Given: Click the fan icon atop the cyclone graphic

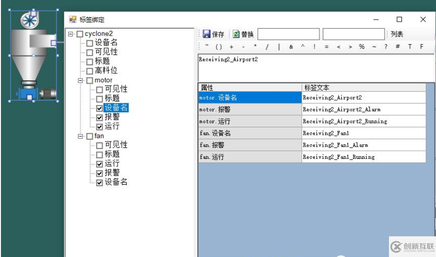Looking at the screenshot, I should click(29, 20).
